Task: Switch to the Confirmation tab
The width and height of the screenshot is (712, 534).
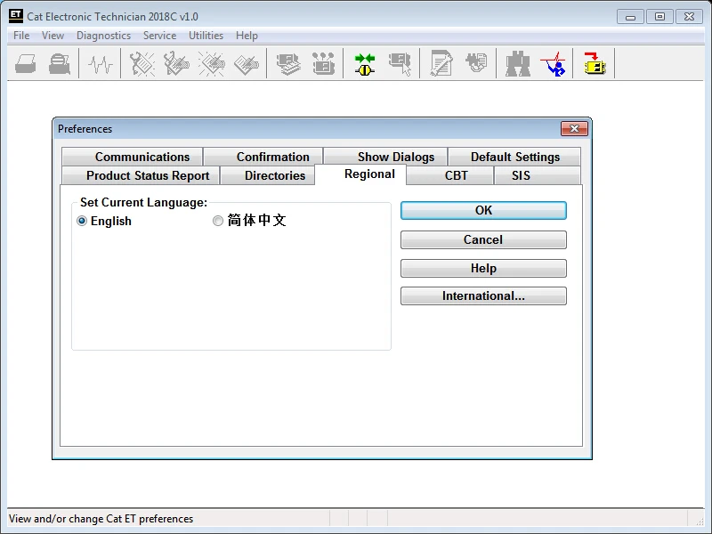Action: coord(263,157)
